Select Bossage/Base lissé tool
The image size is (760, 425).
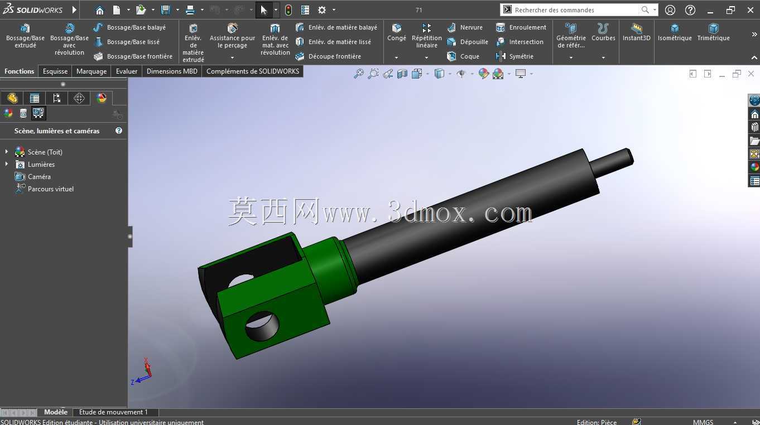pyautogui.click(x=127, y=42)
